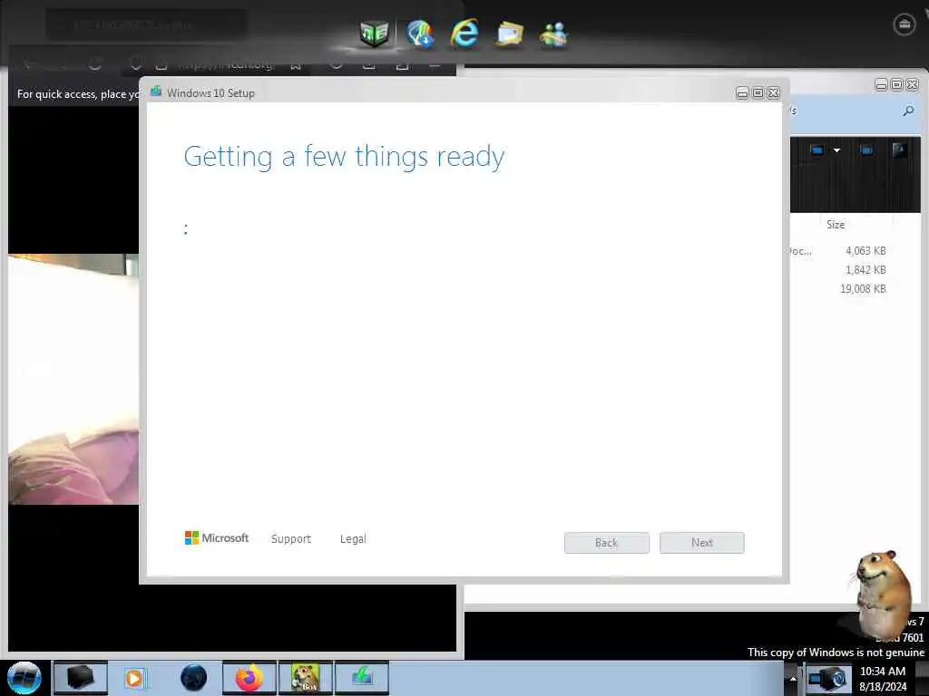This screenshot has width=929, height=696.
Task: Switch to Windows 10 Setup taskbar button
Action: [362, 678]
